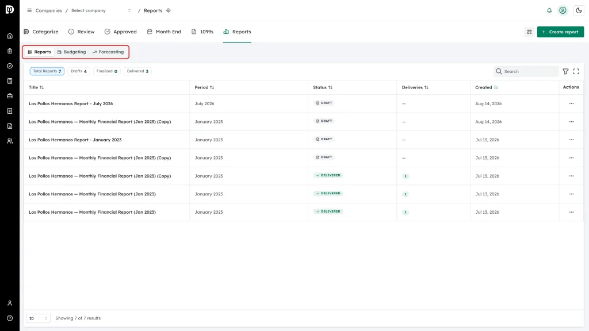Screen dimensions: 589x331
Task: Open the Approved tab
Action: pyautogui.click(x=121, y=32)
